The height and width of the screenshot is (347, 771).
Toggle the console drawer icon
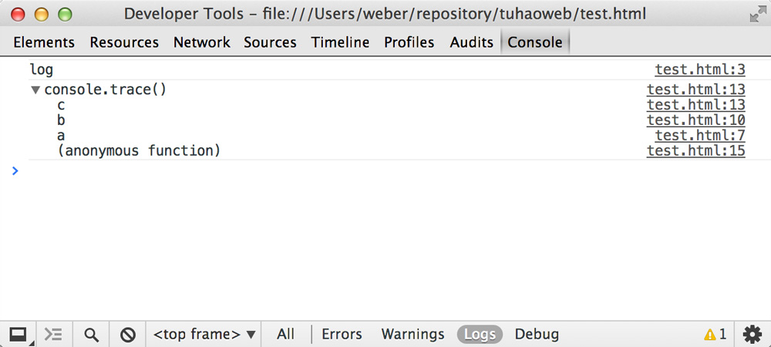point(53,335)
